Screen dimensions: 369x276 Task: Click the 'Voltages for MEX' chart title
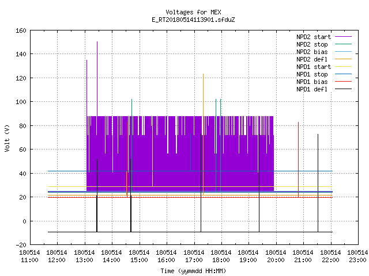tap(193, 12)
